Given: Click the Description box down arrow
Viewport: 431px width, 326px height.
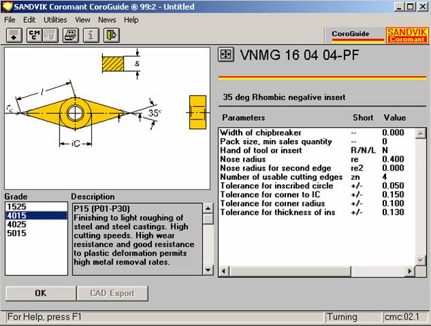Looking at the screenshot, I should (x=208, y=270).
